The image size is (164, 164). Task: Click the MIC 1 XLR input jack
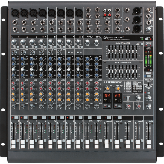click(15, 13)
